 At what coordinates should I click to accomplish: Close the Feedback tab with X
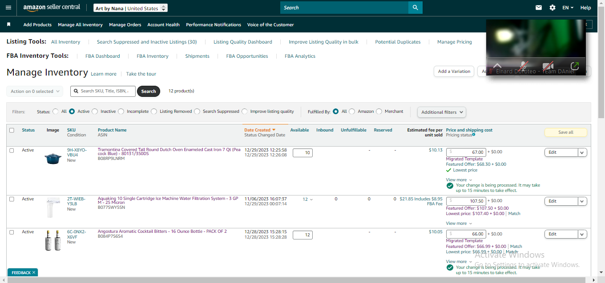34,272
